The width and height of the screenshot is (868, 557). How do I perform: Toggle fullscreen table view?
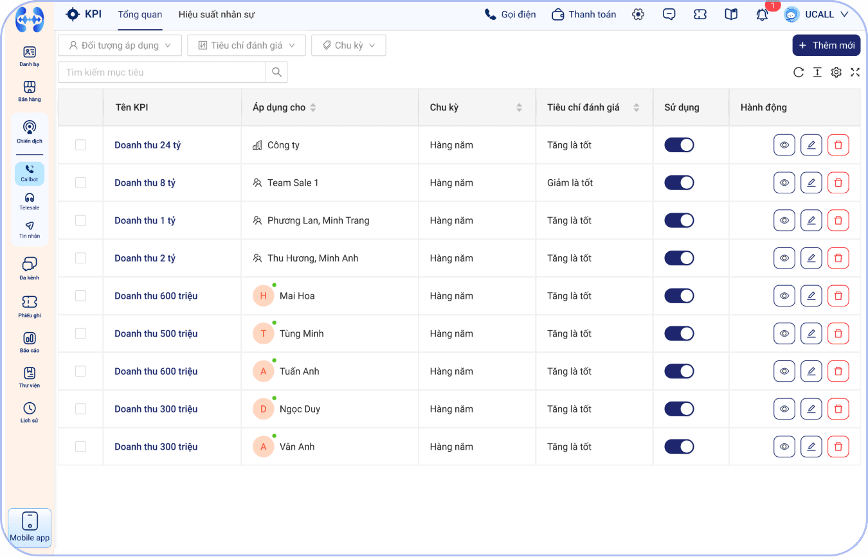pos(855,72)
